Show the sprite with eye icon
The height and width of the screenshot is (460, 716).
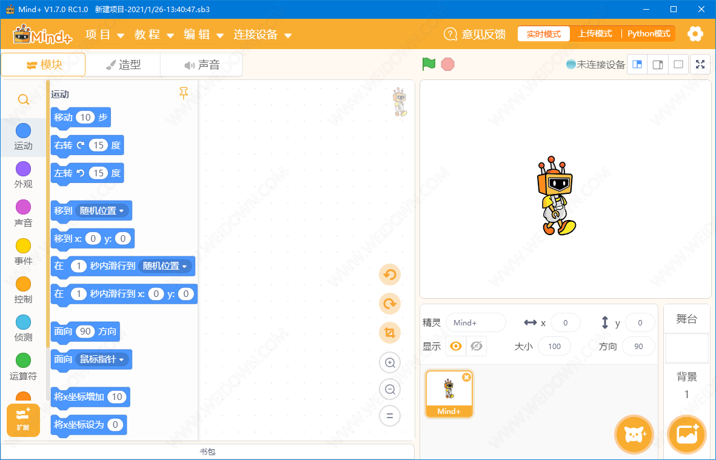coord(456,347)
